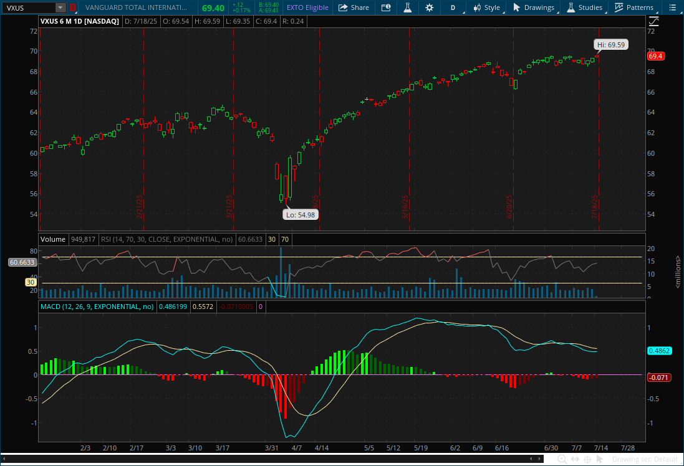This screenshot has height=466, width=684.
Task: Click the RSI (14, 70, 30, CLOSE, EXPONENTIAL, no) study header
Action: coord(166,239)
